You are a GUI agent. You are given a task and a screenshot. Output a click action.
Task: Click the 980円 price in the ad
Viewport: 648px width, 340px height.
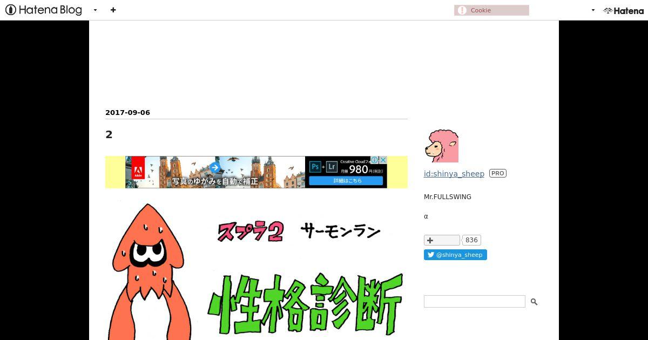[358, 169]
